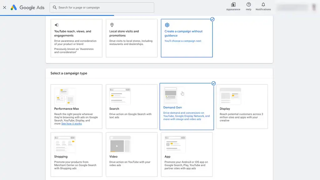
Task: Click App description 'Promote your Android or iOS app'
Action: (186, 165)
